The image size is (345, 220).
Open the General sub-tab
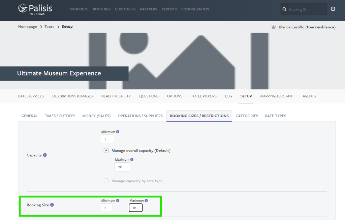tap(30, 116)
